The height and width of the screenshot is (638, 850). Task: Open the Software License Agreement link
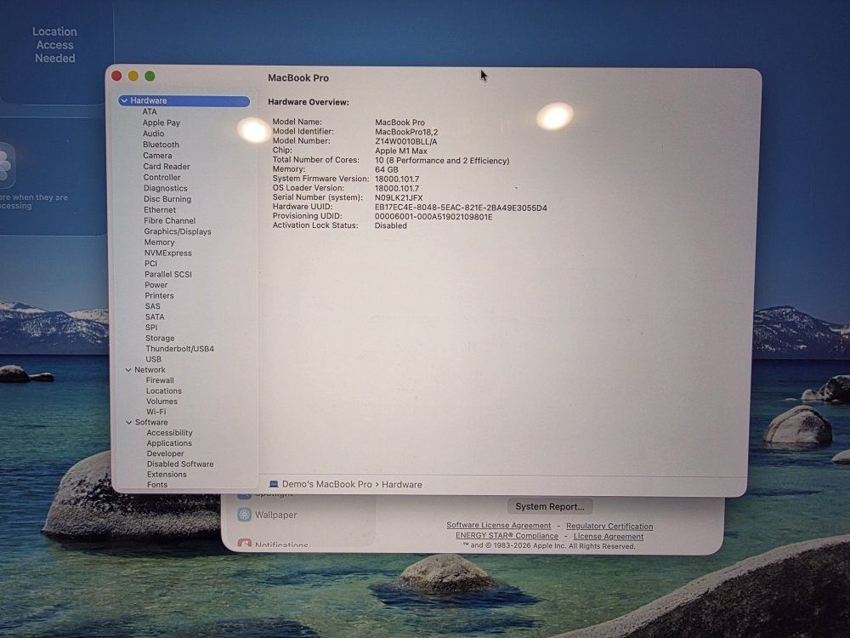(499, 526)
